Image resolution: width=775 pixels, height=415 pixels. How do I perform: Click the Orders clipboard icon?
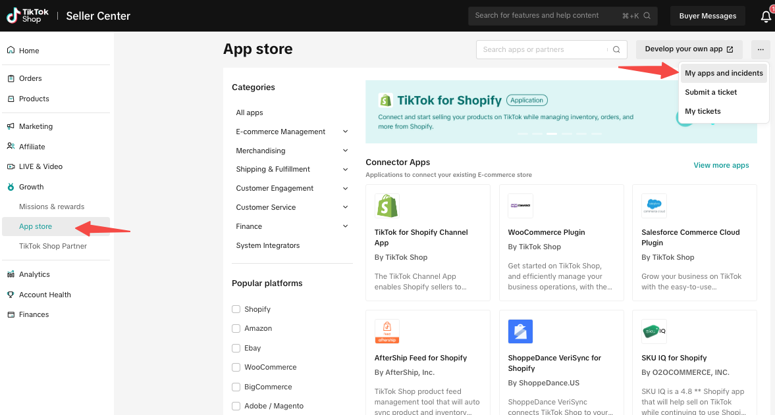[x=11, y=78]
